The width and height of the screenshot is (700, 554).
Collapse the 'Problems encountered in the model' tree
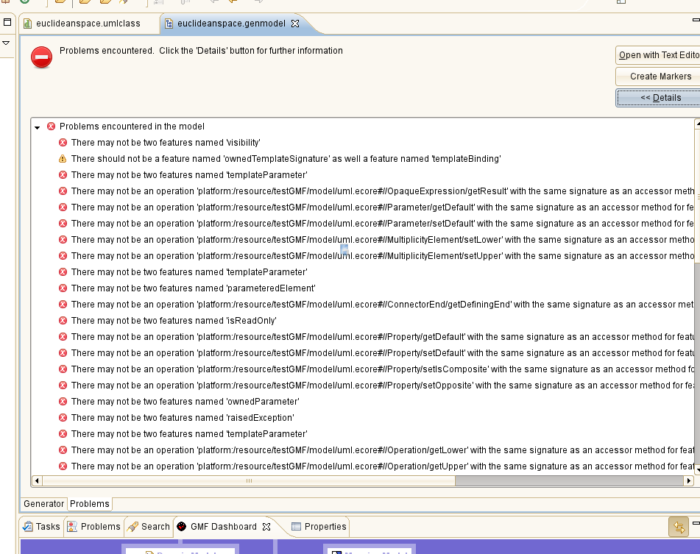coord(37,127)
